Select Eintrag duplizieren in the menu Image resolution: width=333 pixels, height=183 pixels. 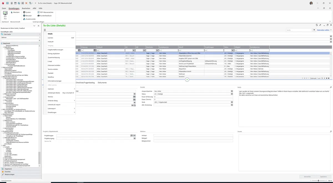[54, 54]
